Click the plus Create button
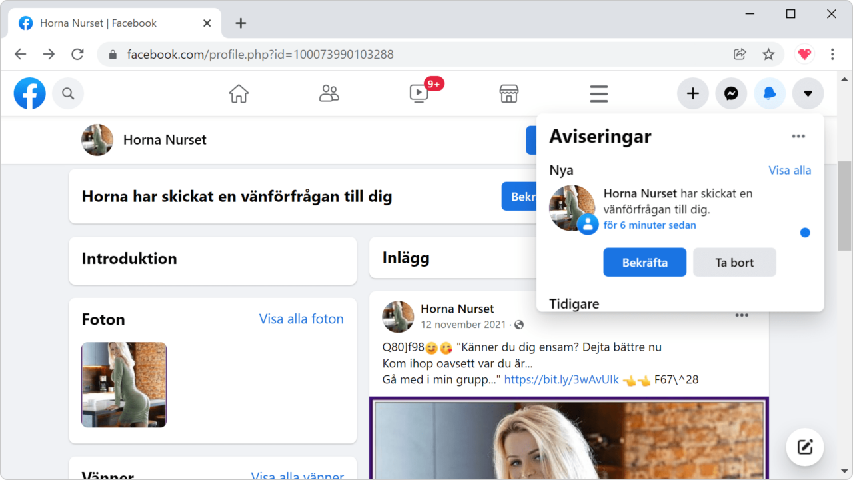The width and height of the screenshot is (853, 480). point(693,94)
